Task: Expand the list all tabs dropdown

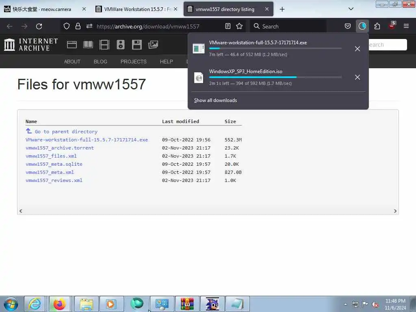Action: [x=351, y=9]
